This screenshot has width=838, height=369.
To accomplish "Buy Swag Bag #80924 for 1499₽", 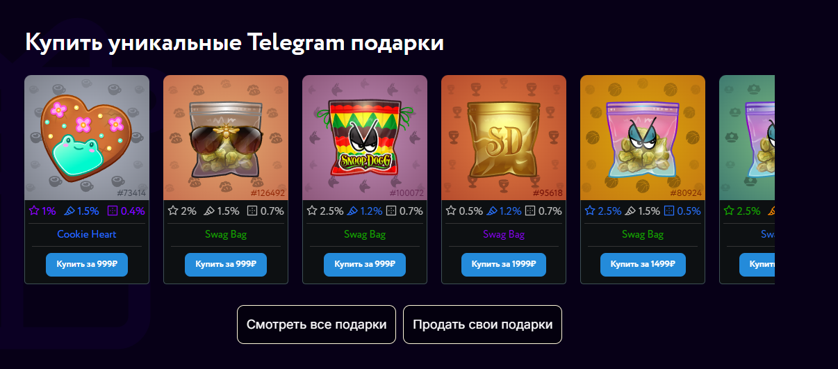I will tap(643, 265).
